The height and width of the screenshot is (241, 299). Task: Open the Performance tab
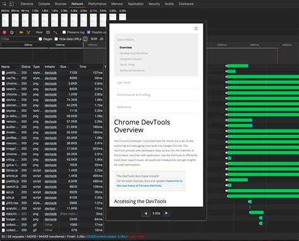(x=97, y=4)
